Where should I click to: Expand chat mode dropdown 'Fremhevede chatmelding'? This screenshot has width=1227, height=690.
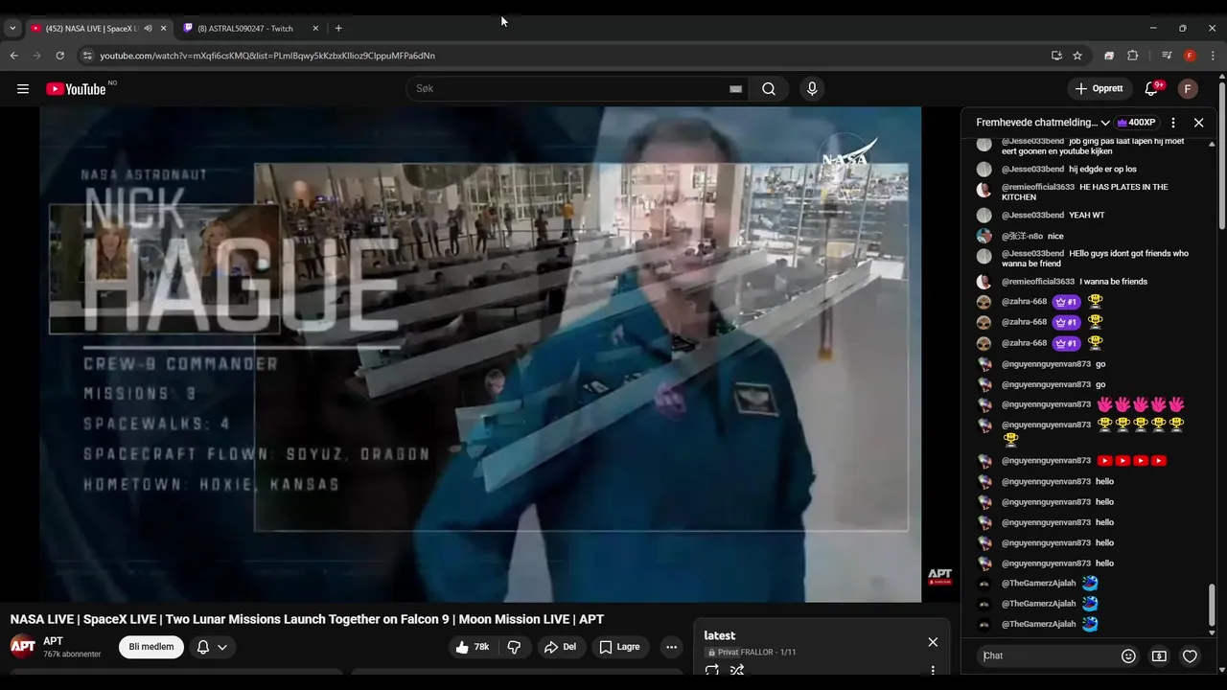[x=1042, y=123]
